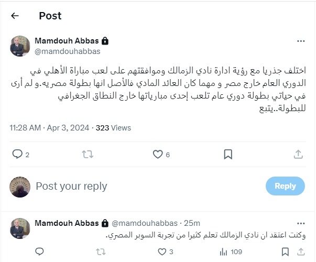316x262 pixels.
Task: Open the more options menu on main post
Action: coord(300,41)
